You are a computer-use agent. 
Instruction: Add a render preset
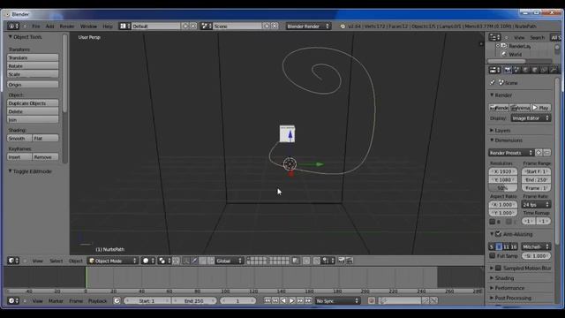[539, 153]
